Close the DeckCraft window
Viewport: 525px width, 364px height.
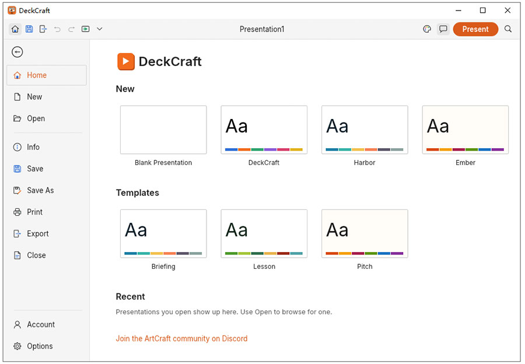coord(508,10)
